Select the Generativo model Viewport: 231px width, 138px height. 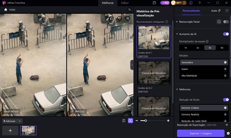(x=204, y=62)
